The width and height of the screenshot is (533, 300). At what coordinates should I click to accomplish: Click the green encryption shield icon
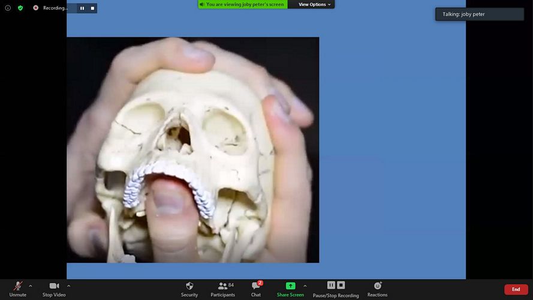point(20,8)
